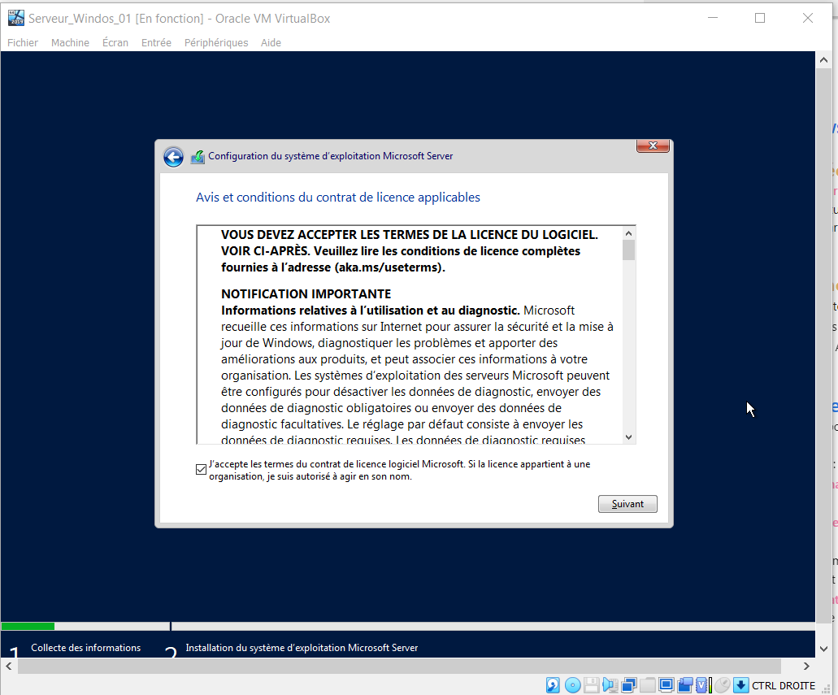Click the shared folders status icon
Image resolution: width=838 pixels, height=695 pixels.
(x=649, y=685)
